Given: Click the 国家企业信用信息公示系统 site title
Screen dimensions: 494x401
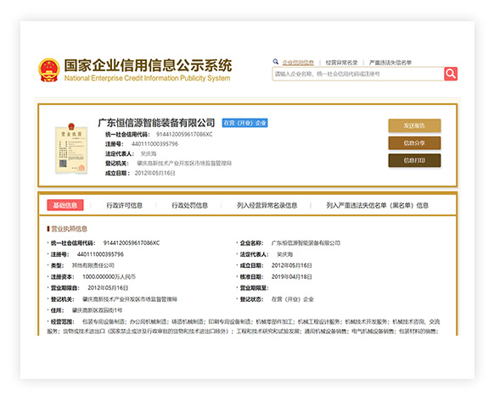Looking at the screenshot, I should click(148, 65).
